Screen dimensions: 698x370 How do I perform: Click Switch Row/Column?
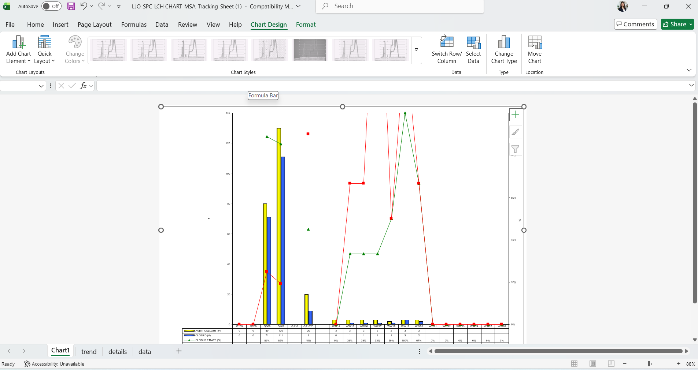(447, 50)
